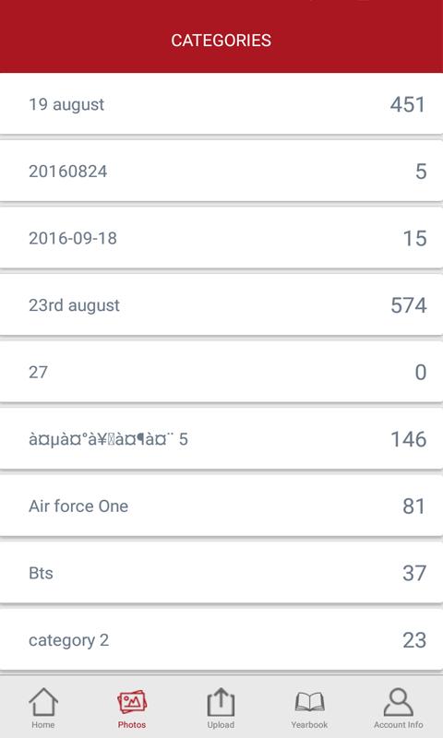This screenshot has width=443, height=738.
Task: Open Account Info person icon
Action: (x=399, y=702)
